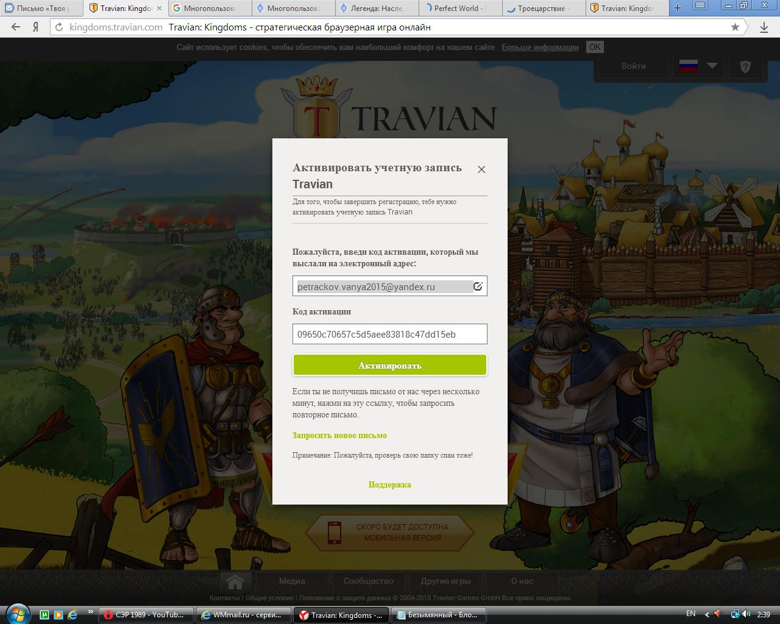780x624 pixels.
Task: Open Больше информации cookie link
Action: pyautogui.click(x=540, y=48)
